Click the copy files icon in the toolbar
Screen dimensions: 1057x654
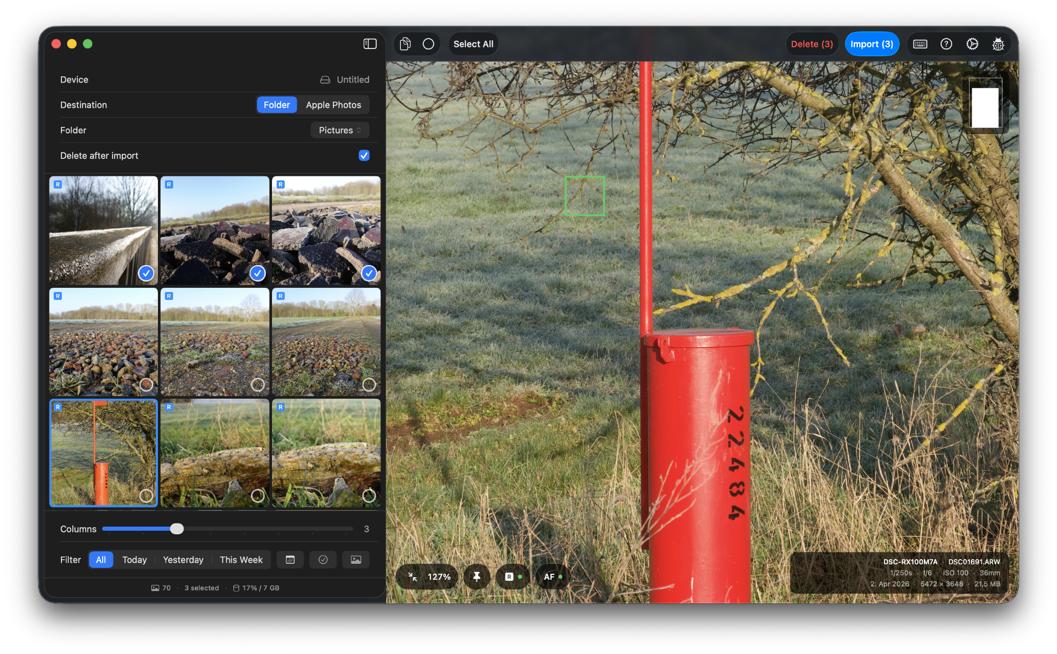(x=405, y=44)
